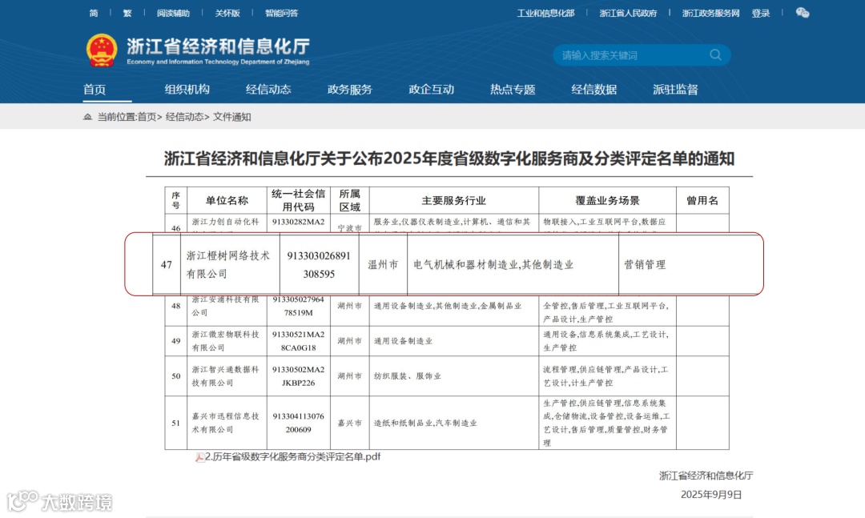This screenshot has width=865, height=518.
Task: Click the article title heading
Action: tap(449, 159)
